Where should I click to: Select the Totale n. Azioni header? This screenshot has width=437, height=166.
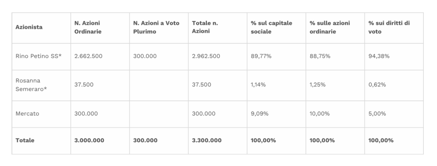205,27
